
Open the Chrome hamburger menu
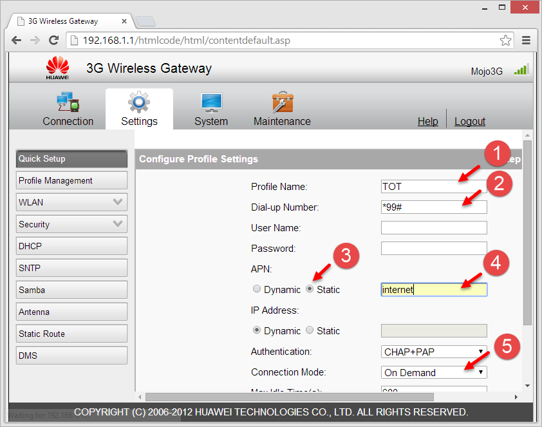pyautogui.click(x=526, y=41)
